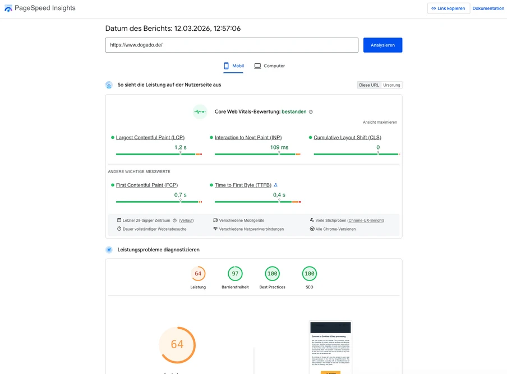Image resolution: width=507 pixels, height=374 pixels.
Task: Click the PageSpeed Insights logo icon
Action: tap(9, 8)
